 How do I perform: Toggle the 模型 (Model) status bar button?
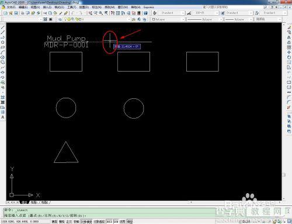pyautogui.click(x=130, y=222)
